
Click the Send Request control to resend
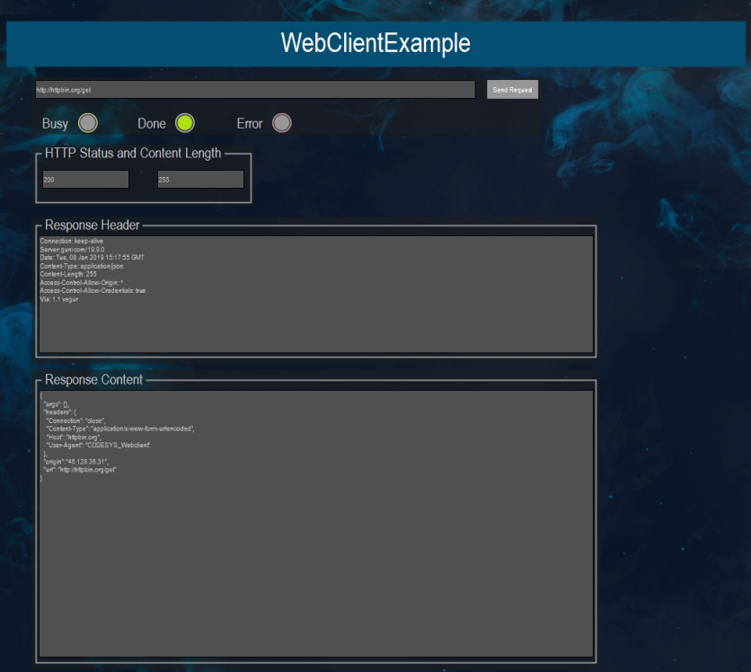pyautogui.click(x=512, y=89)
